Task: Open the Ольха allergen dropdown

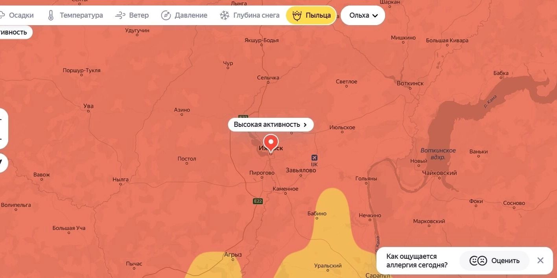Action: click(x=363, y=15)
